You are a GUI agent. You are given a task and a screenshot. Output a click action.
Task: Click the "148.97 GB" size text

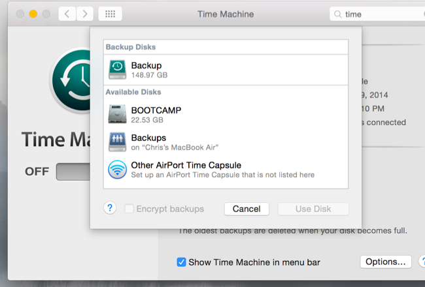coord(149,75)
